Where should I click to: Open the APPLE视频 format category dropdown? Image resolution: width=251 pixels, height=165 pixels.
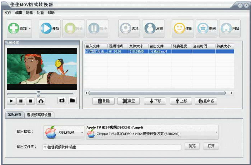pos(64,133)
